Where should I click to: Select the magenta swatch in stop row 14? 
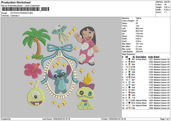[129, 93]
